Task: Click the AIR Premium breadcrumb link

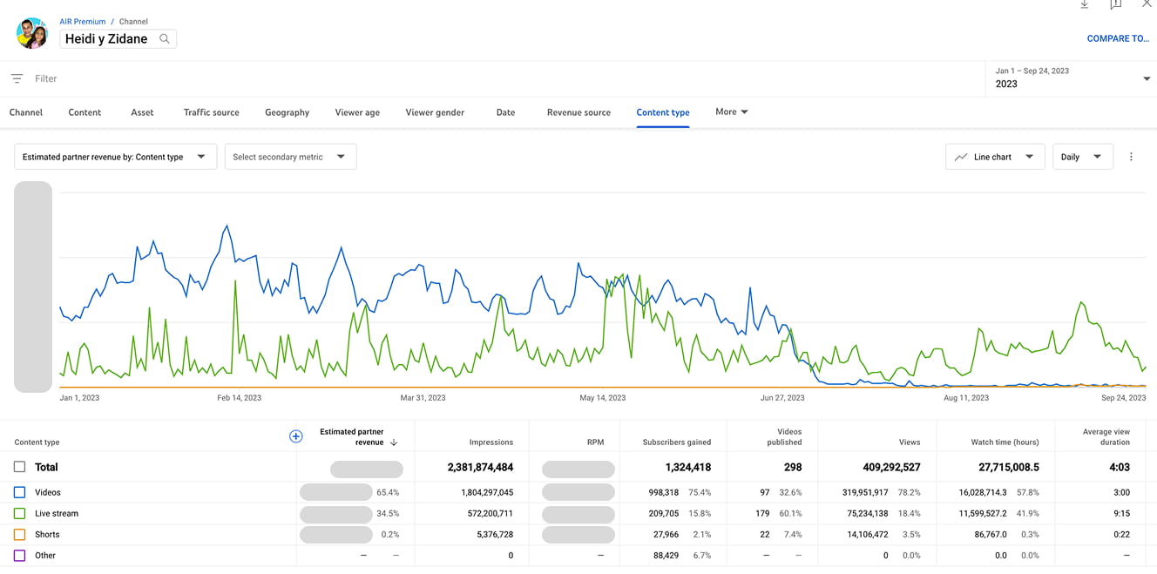Action: tap(82, 21)
